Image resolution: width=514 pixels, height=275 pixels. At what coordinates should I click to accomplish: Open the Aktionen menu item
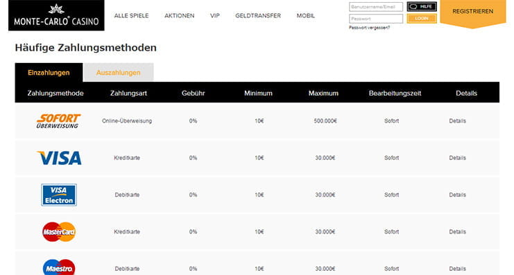(179, 16)
